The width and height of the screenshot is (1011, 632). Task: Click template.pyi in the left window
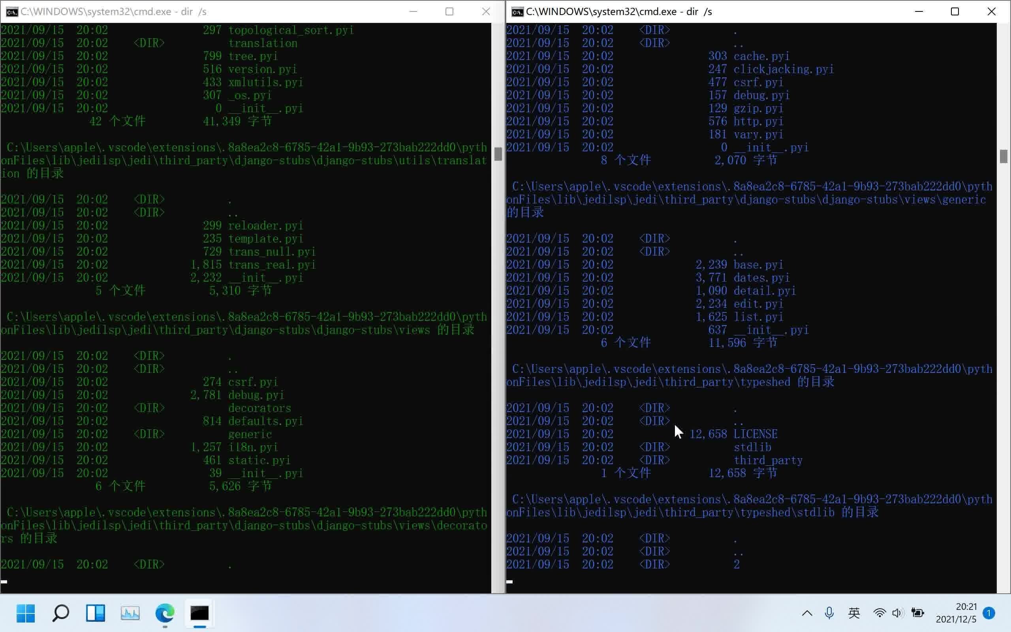[x=266, y=239]
